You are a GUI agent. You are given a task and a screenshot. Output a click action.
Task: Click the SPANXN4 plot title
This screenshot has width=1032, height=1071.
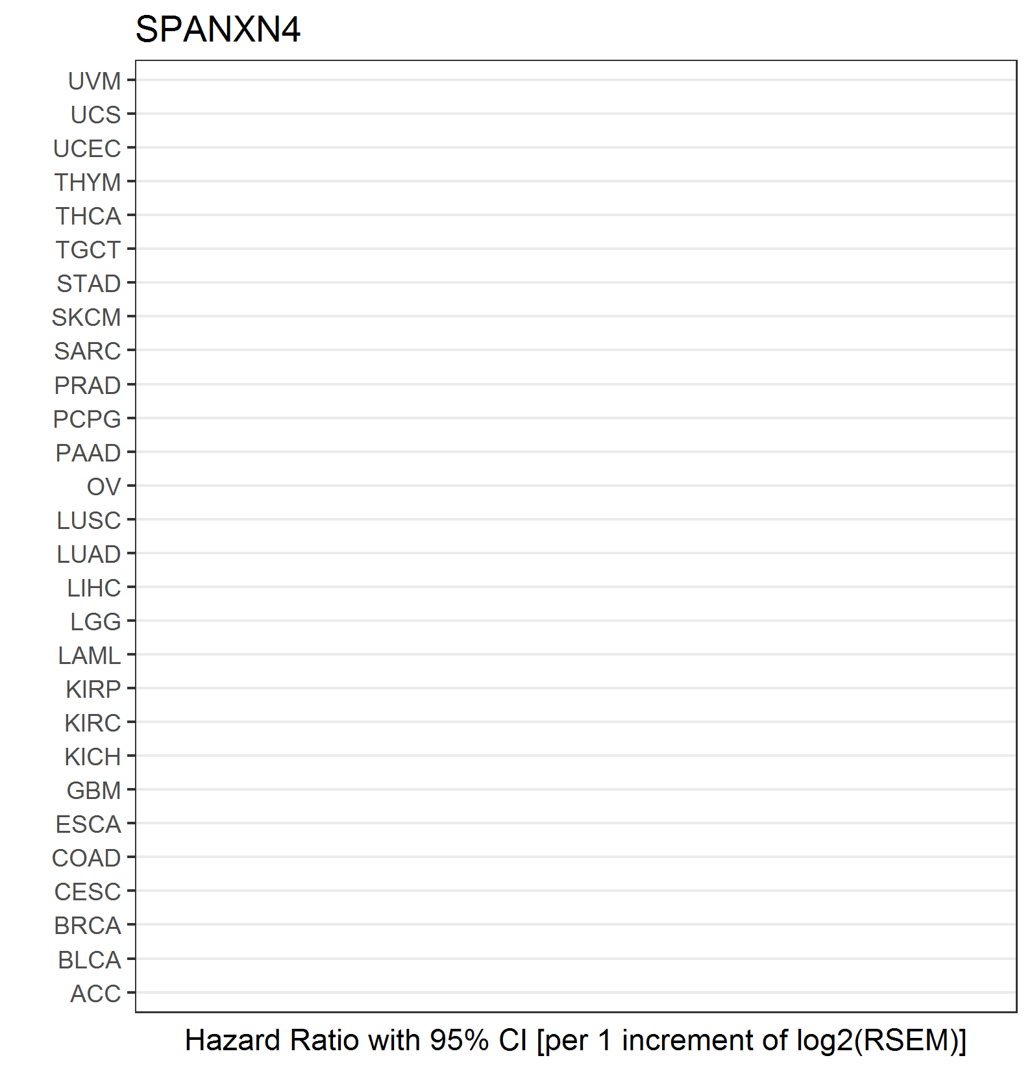pyautogui.click(x=217, y=30)
